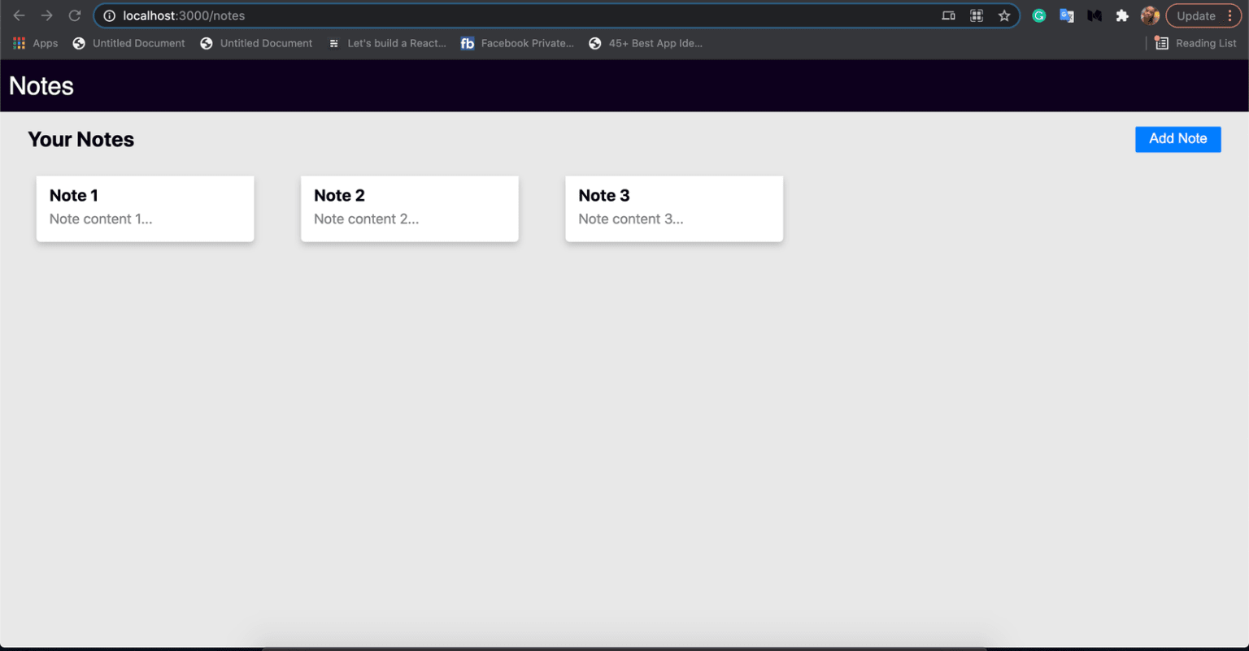Open the profile avatar

pos(1150,15)
